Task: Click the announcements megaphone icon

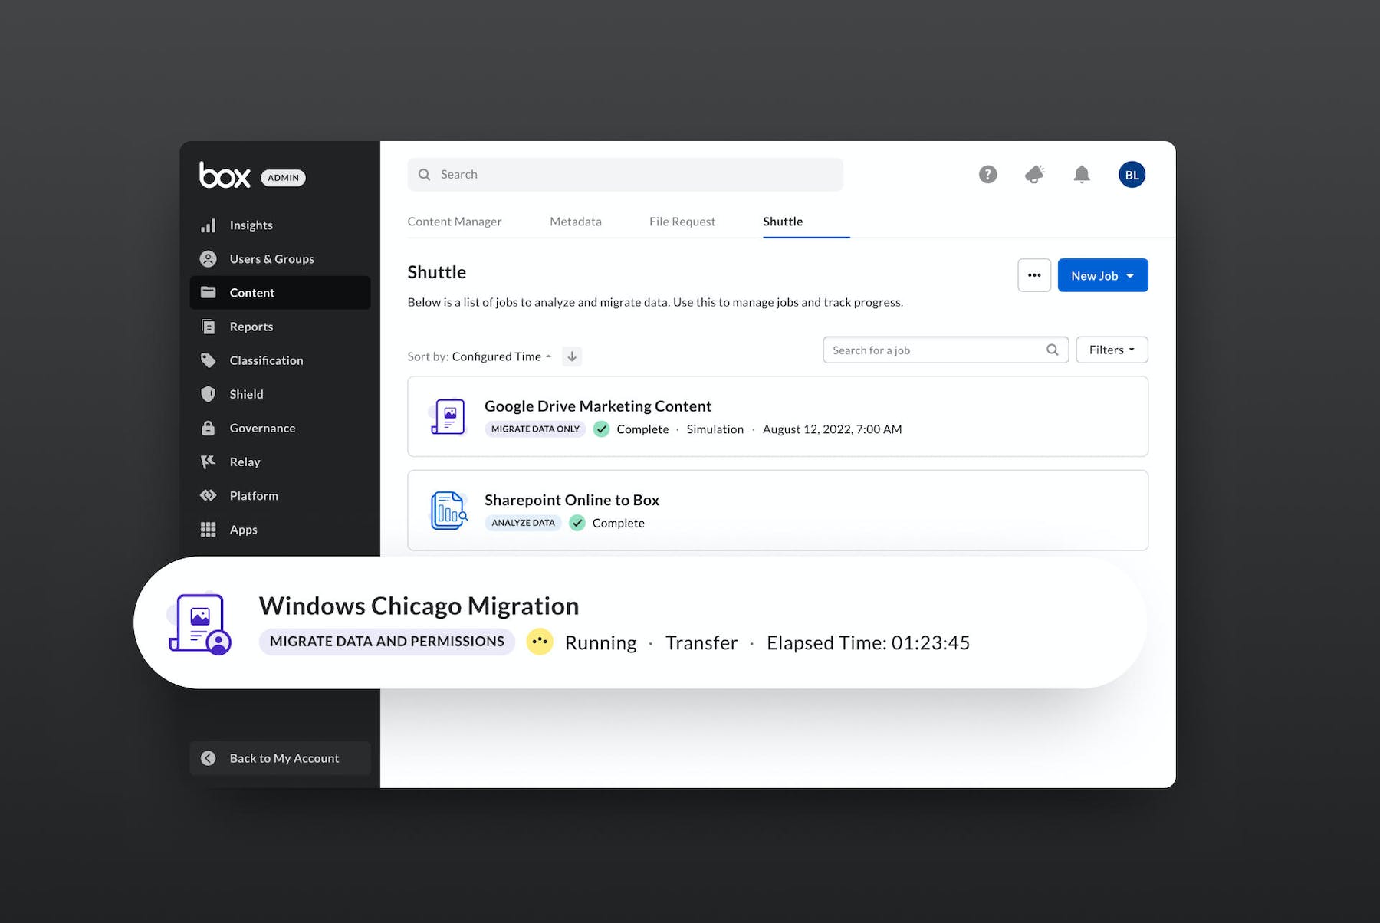Action: click(x=1034, y=175)
